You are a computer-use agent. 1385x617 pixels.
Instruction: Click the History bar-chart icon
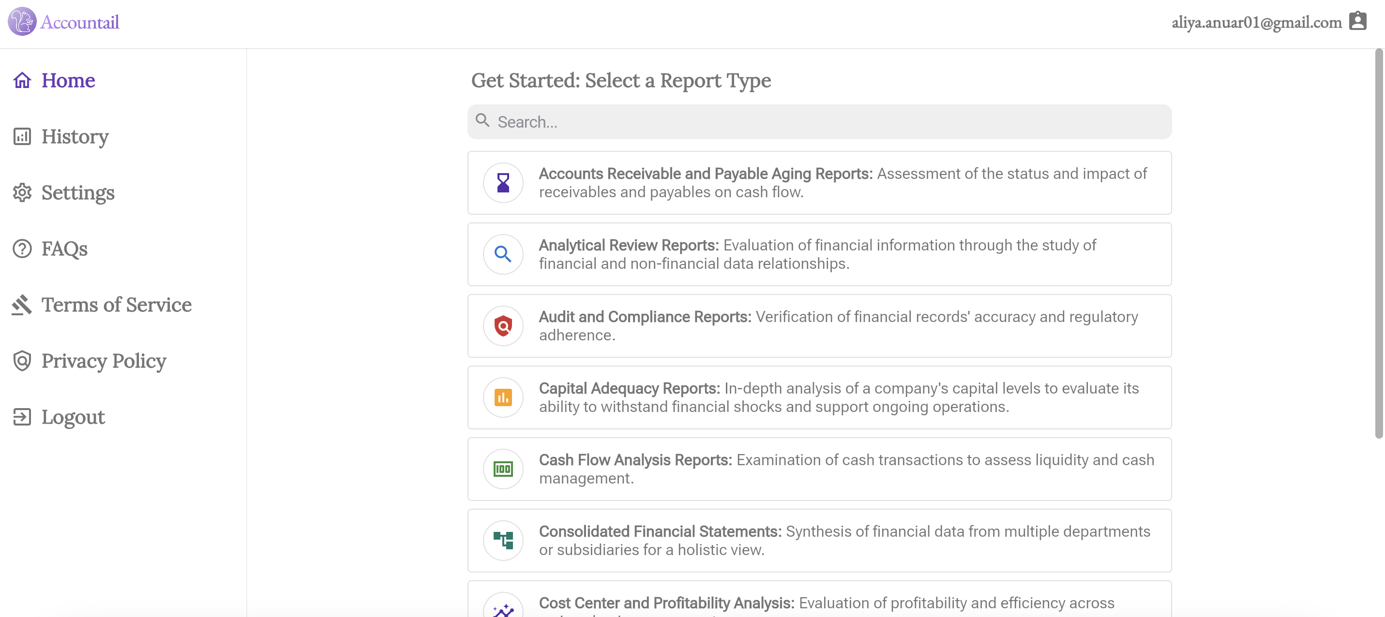coord(21,136)
